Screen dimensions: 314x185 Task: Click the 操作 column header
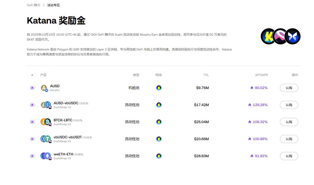(x=295, y=75)
